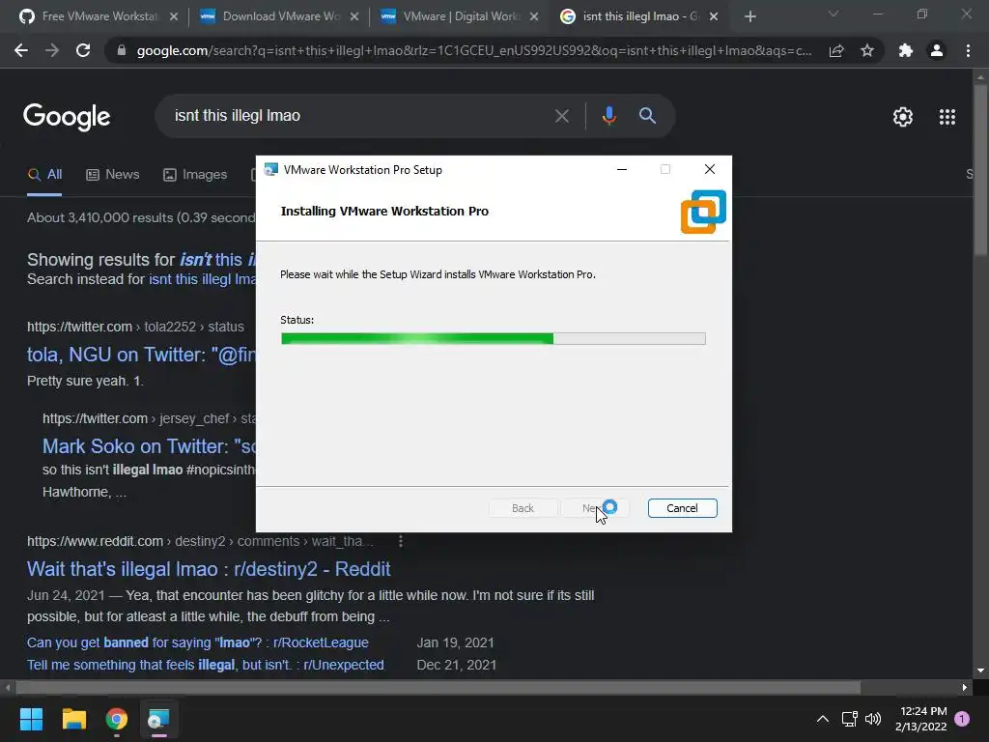This screenshot has width=989, height=742.
Task: Reload the Google search page
Action: (x=83, y=50)
